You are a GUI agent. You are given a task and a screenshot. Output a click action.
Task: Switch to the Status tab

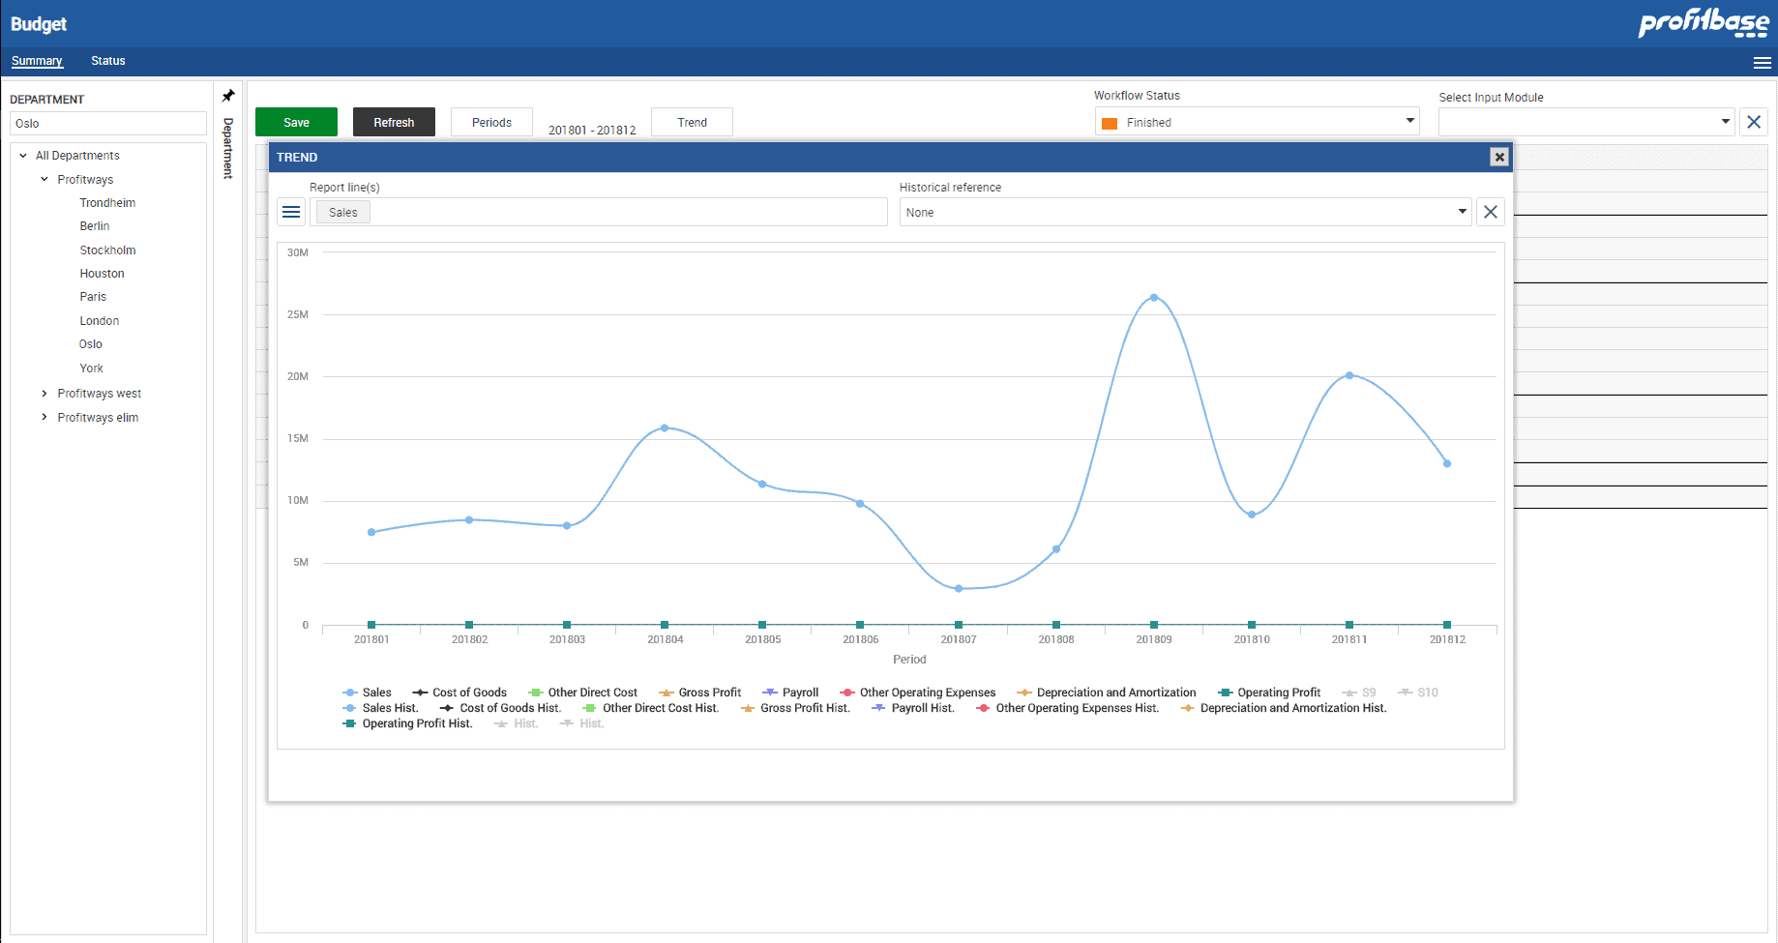[107, 60]
